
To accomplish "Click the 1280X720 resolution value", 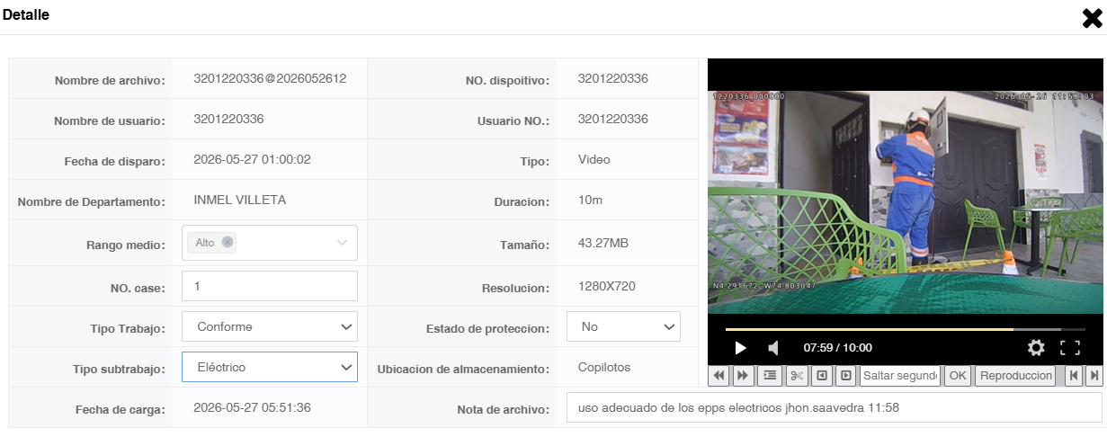I will 607,287.
